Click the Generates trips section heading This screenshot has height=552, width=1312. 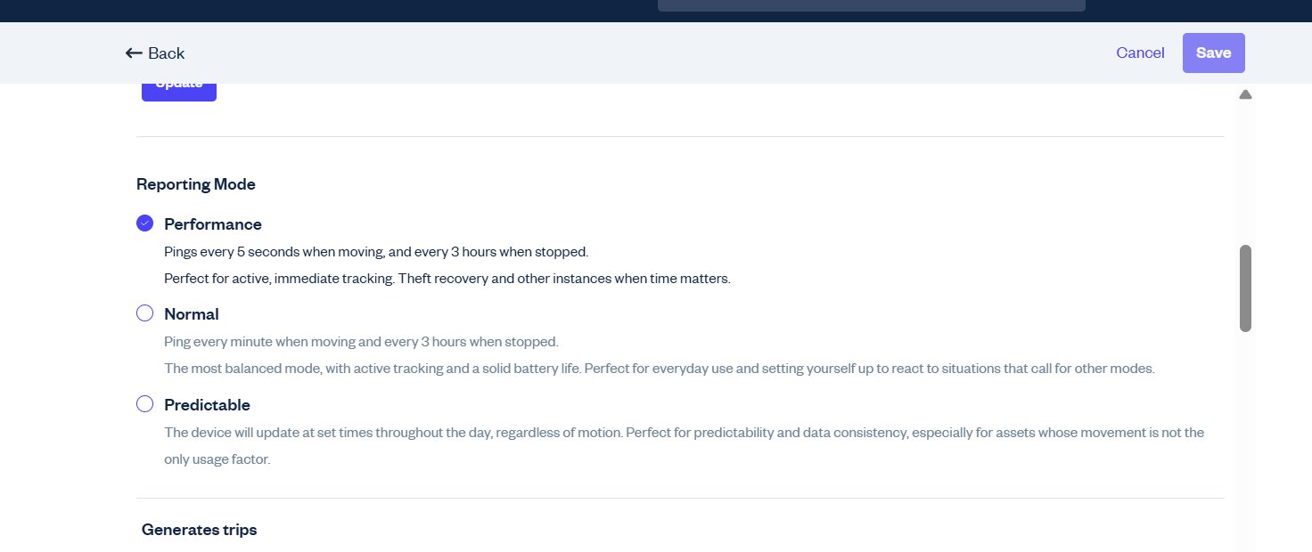[199, 530]
